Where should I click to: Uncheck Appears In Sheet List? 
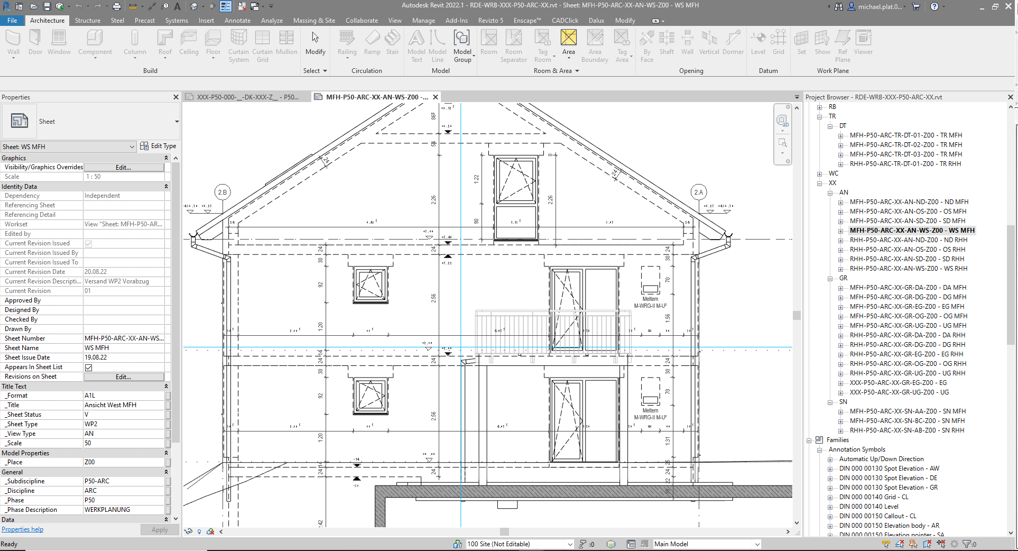[x=87, y=367]
